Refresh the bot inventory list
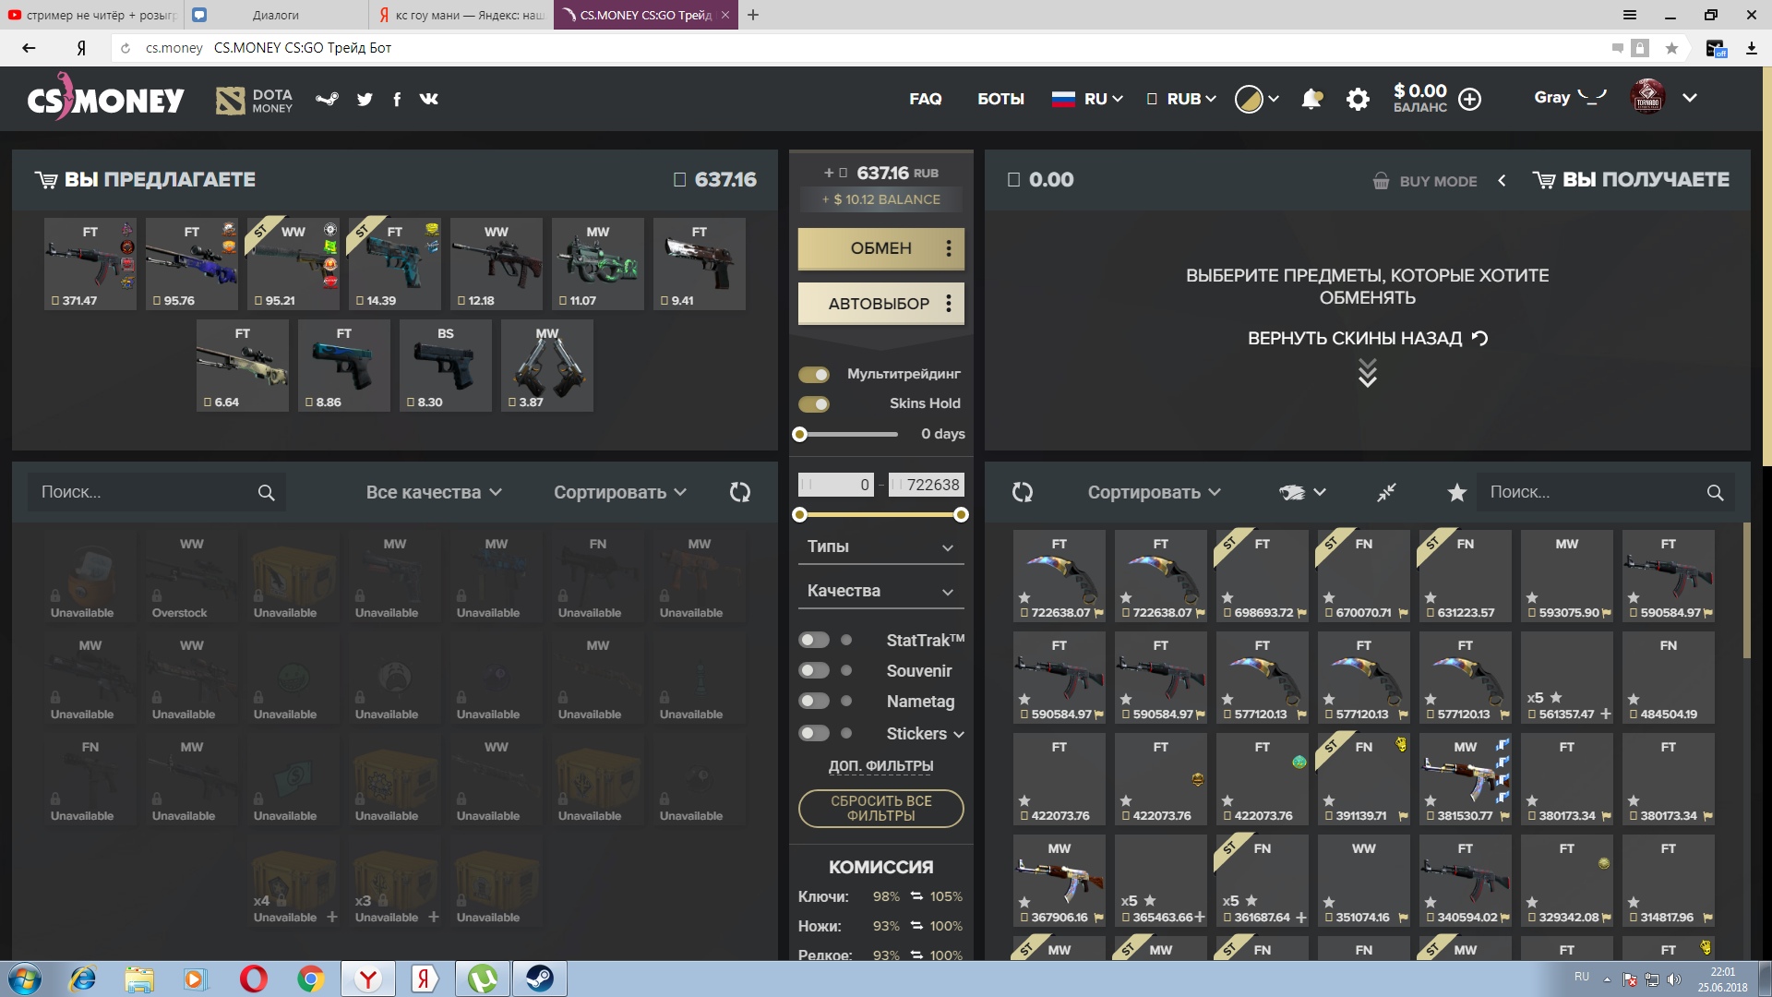 pos(1023,492)
